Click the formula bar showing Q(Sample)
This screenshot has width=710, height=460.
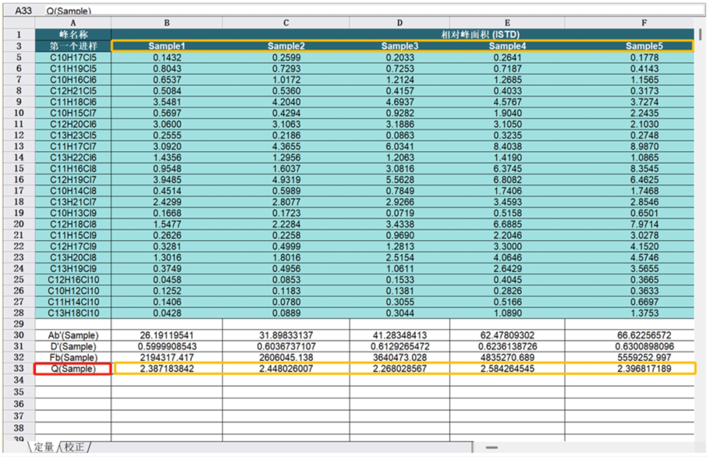click(x=375, y=10)
